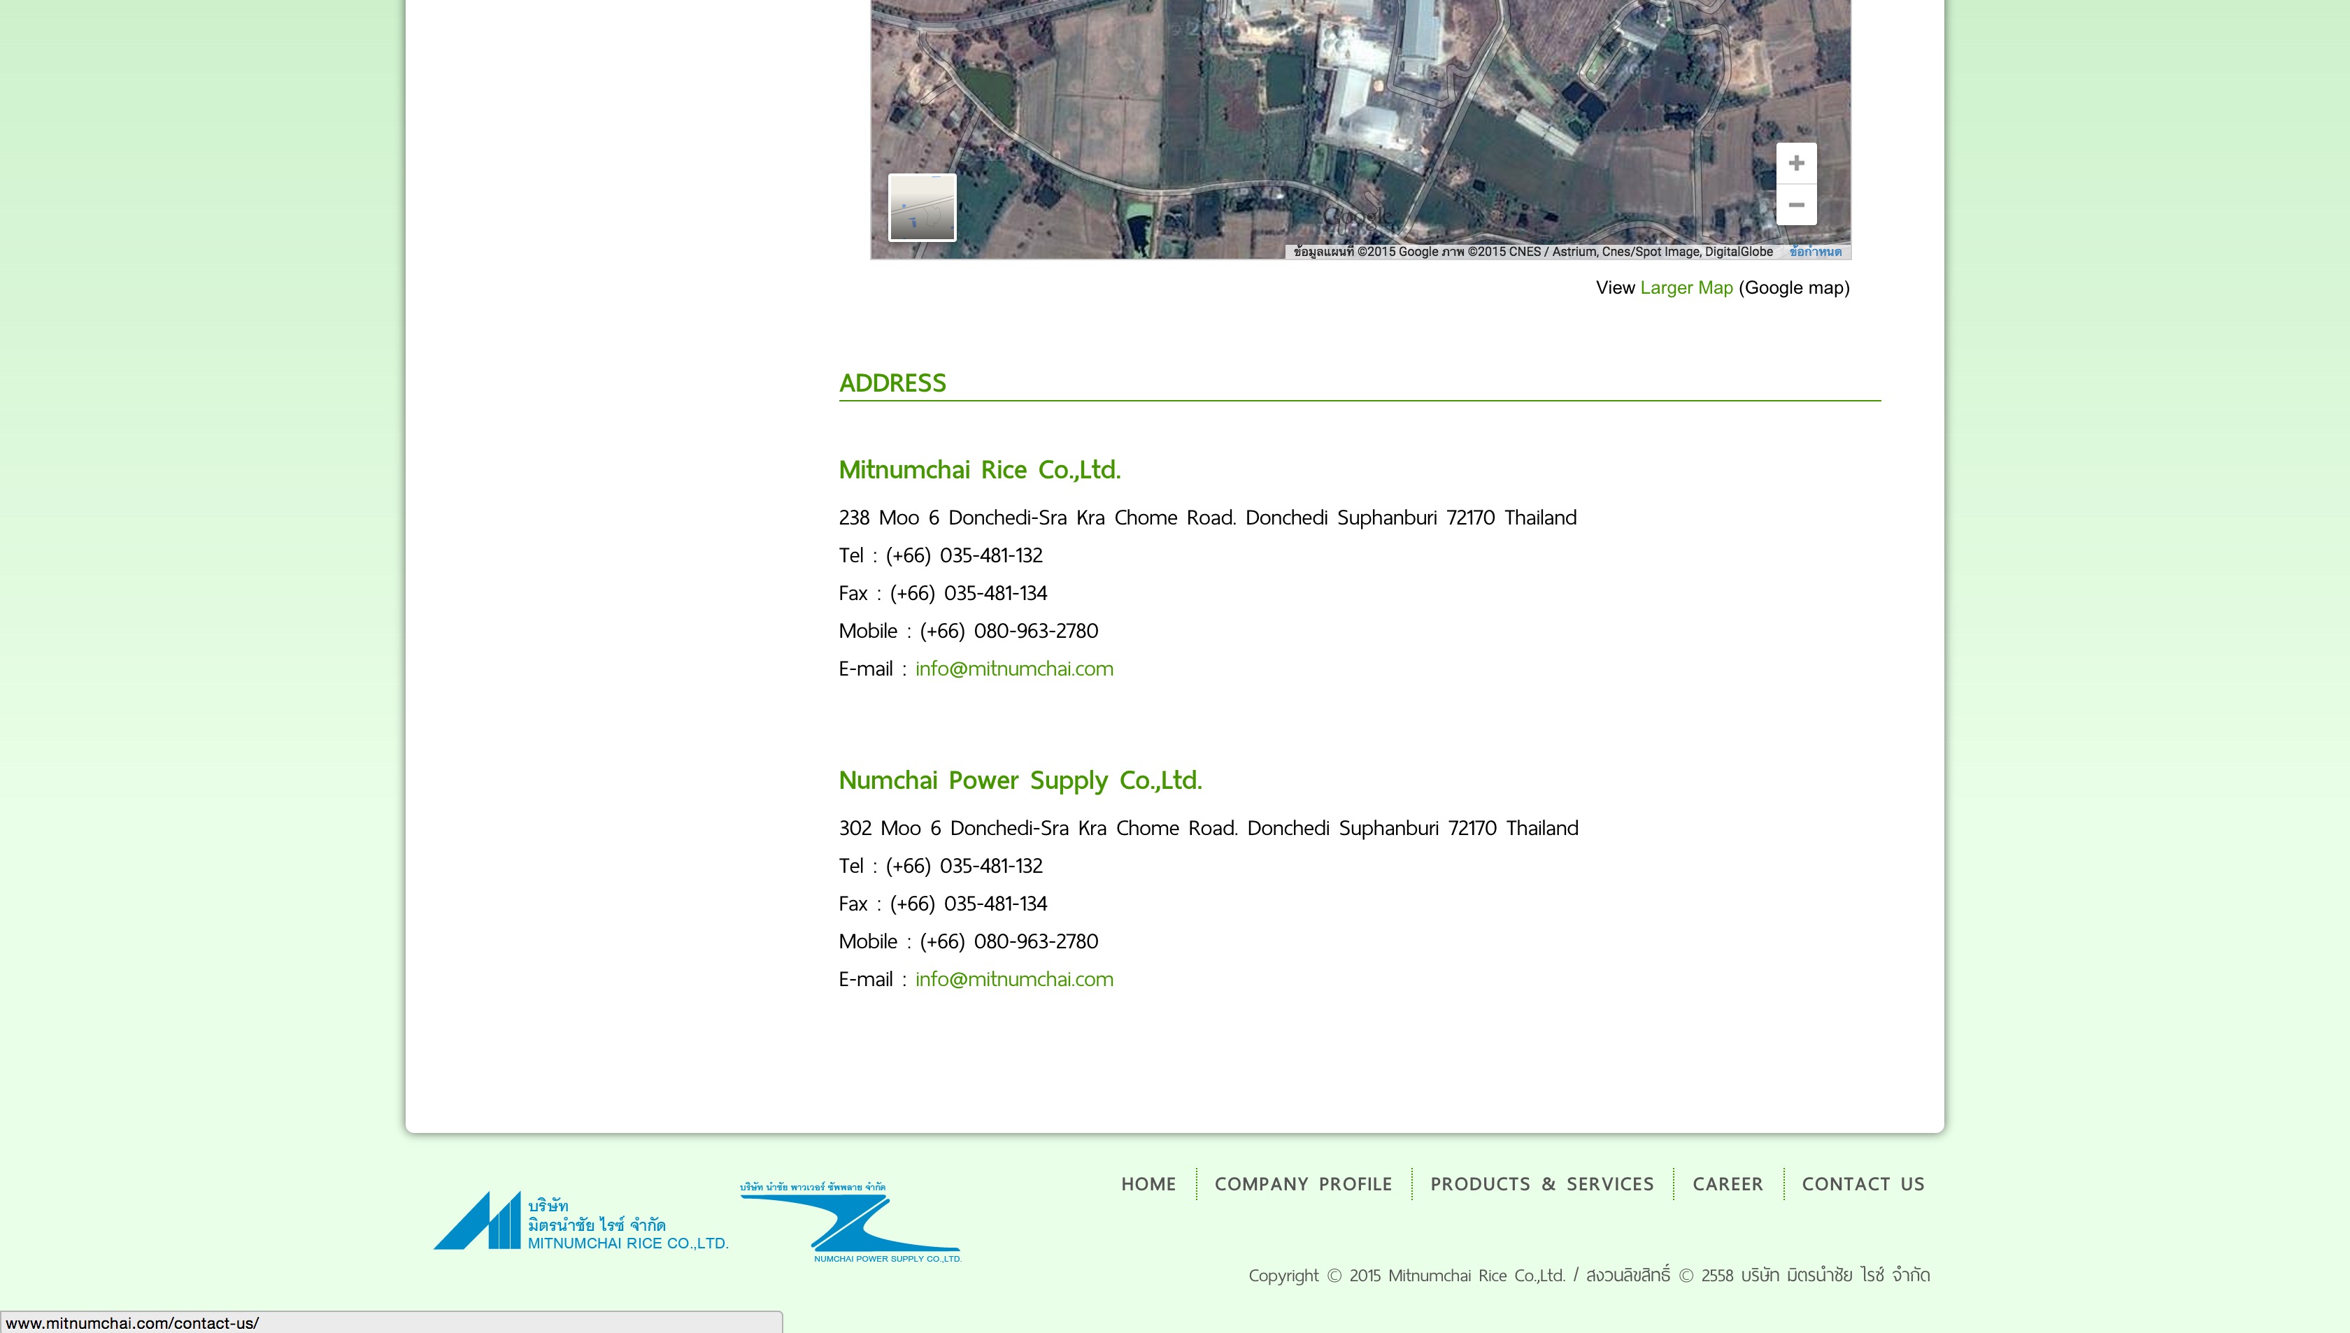
Task: Open CAREER footer menu item
Action: tap(1728, 1184)
